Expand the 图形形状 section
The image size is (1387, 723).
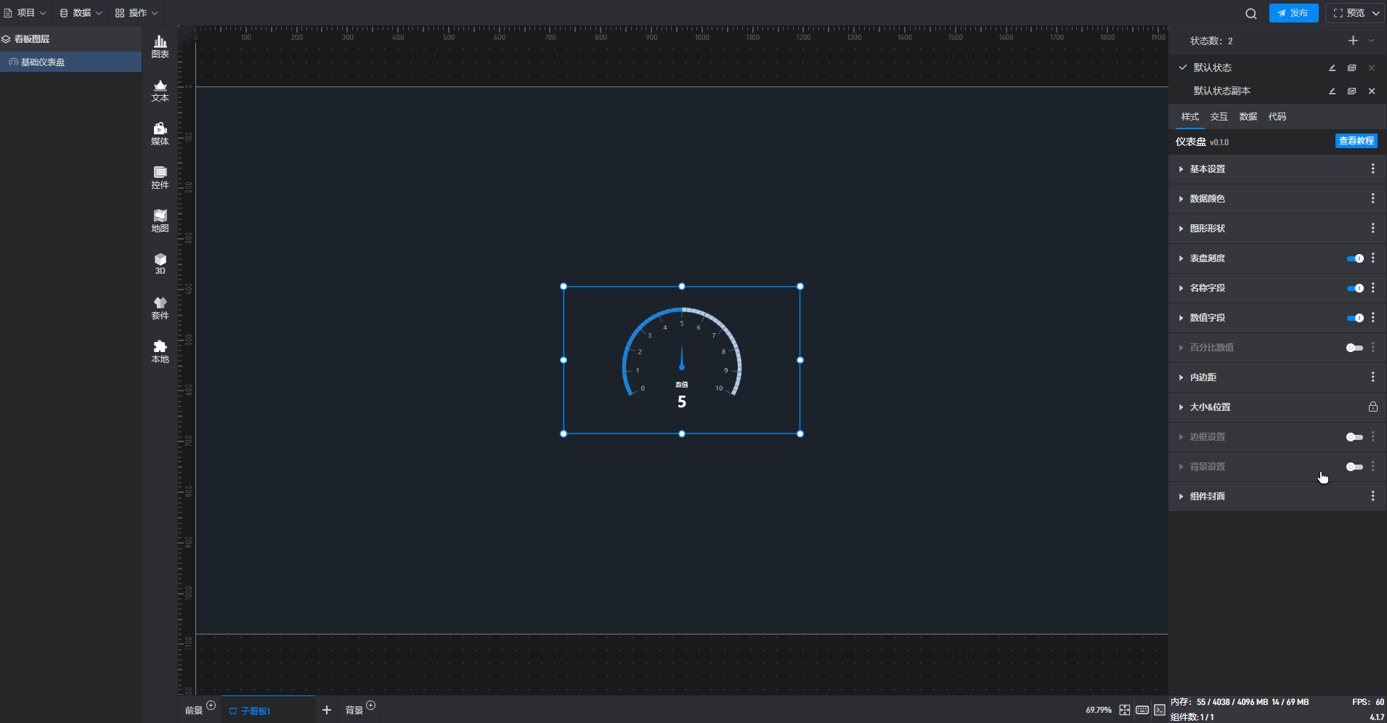1207,229
